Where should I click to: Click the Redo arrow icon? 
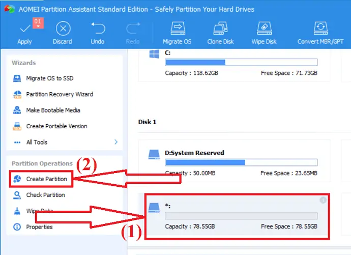(133, 28)
